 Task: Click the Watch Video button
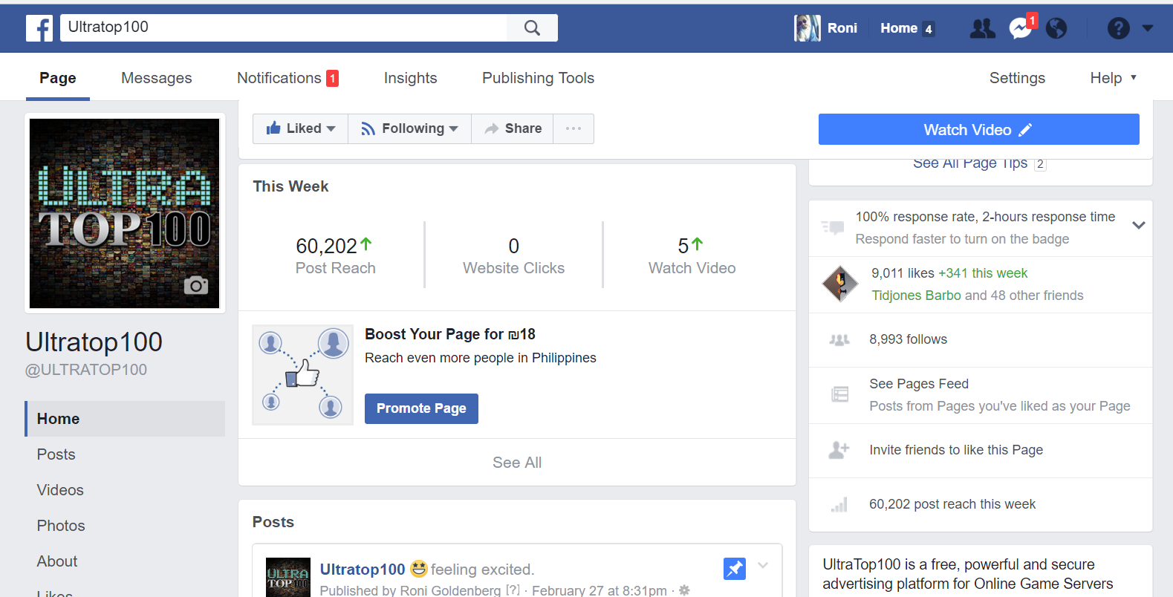pyautogui.click(x=978, y=129)
